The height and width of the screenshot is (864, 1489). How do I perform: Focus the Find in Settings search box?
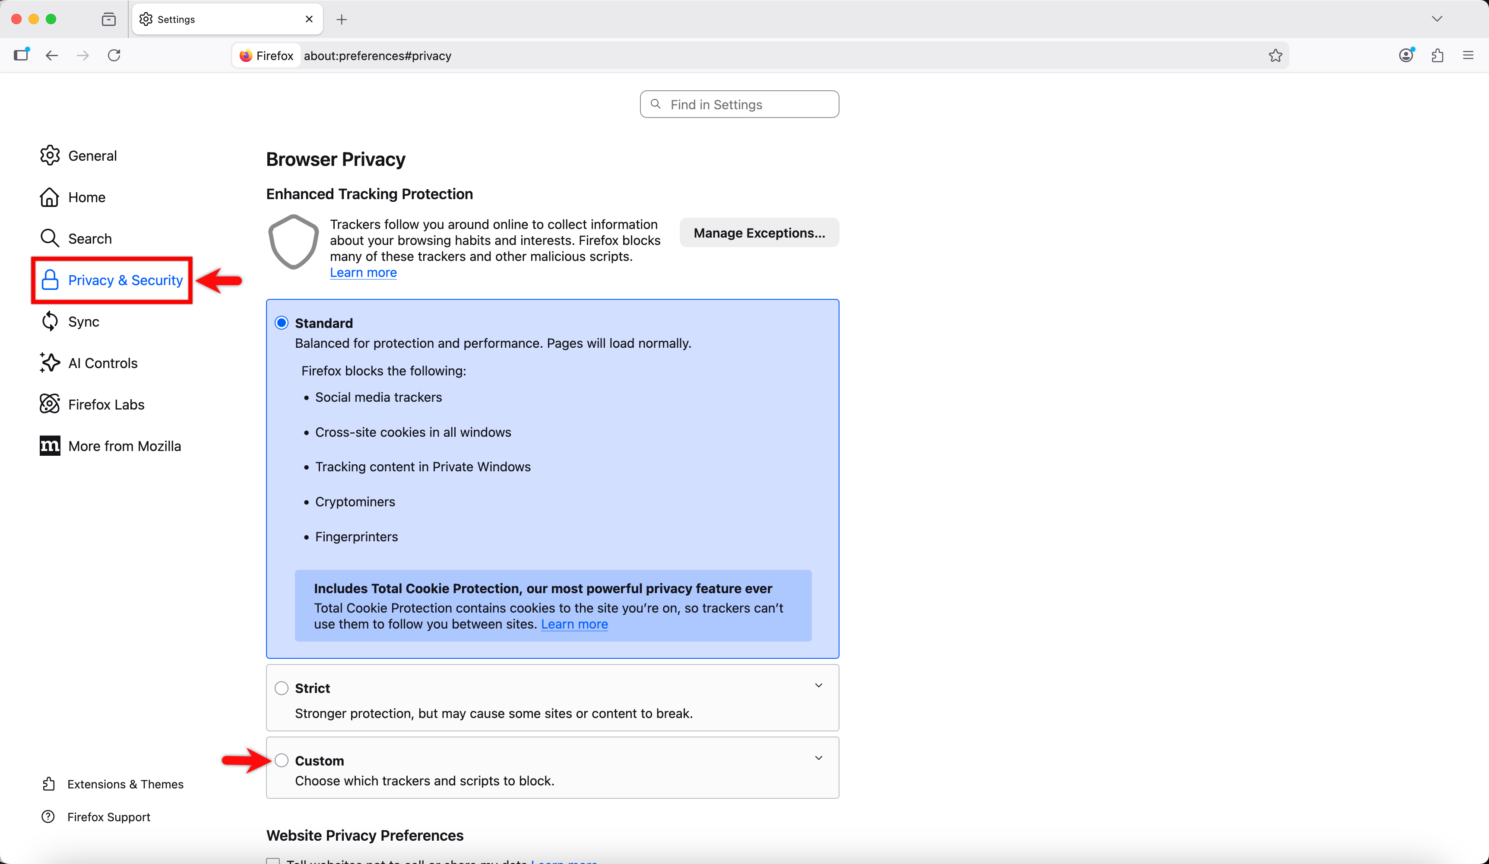coord(739,104)
